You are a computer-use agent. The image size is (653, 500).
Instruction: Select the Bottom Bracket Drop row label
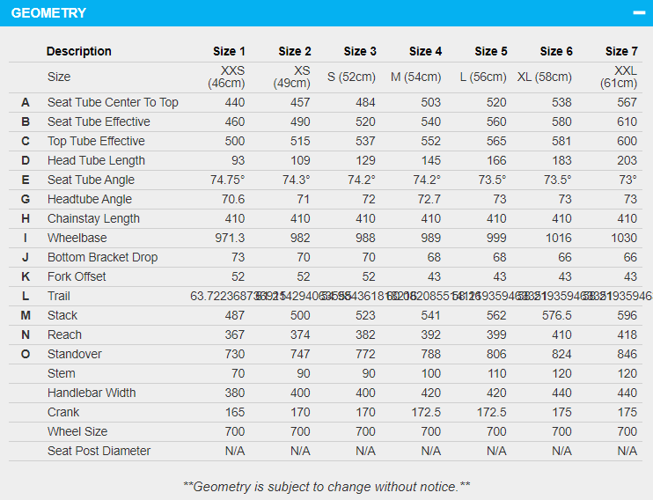click(x=103, y=257)
